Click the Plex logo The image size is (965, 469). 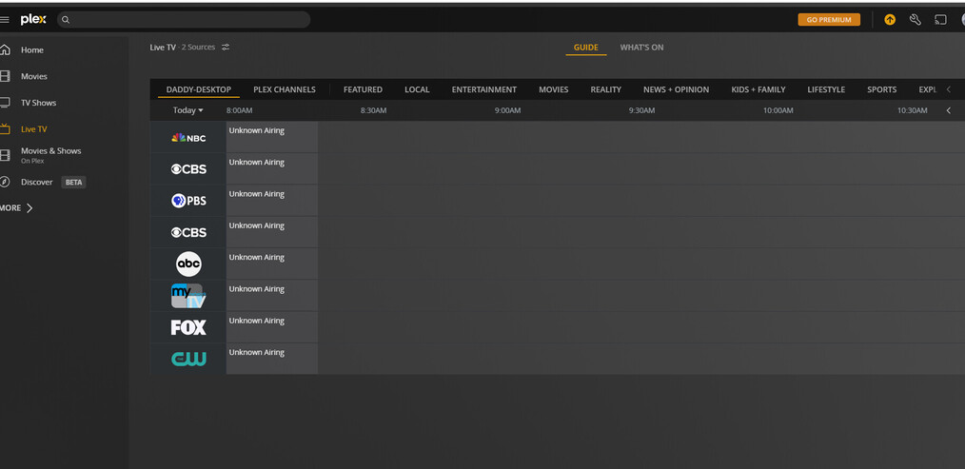[x=33, y=20]
